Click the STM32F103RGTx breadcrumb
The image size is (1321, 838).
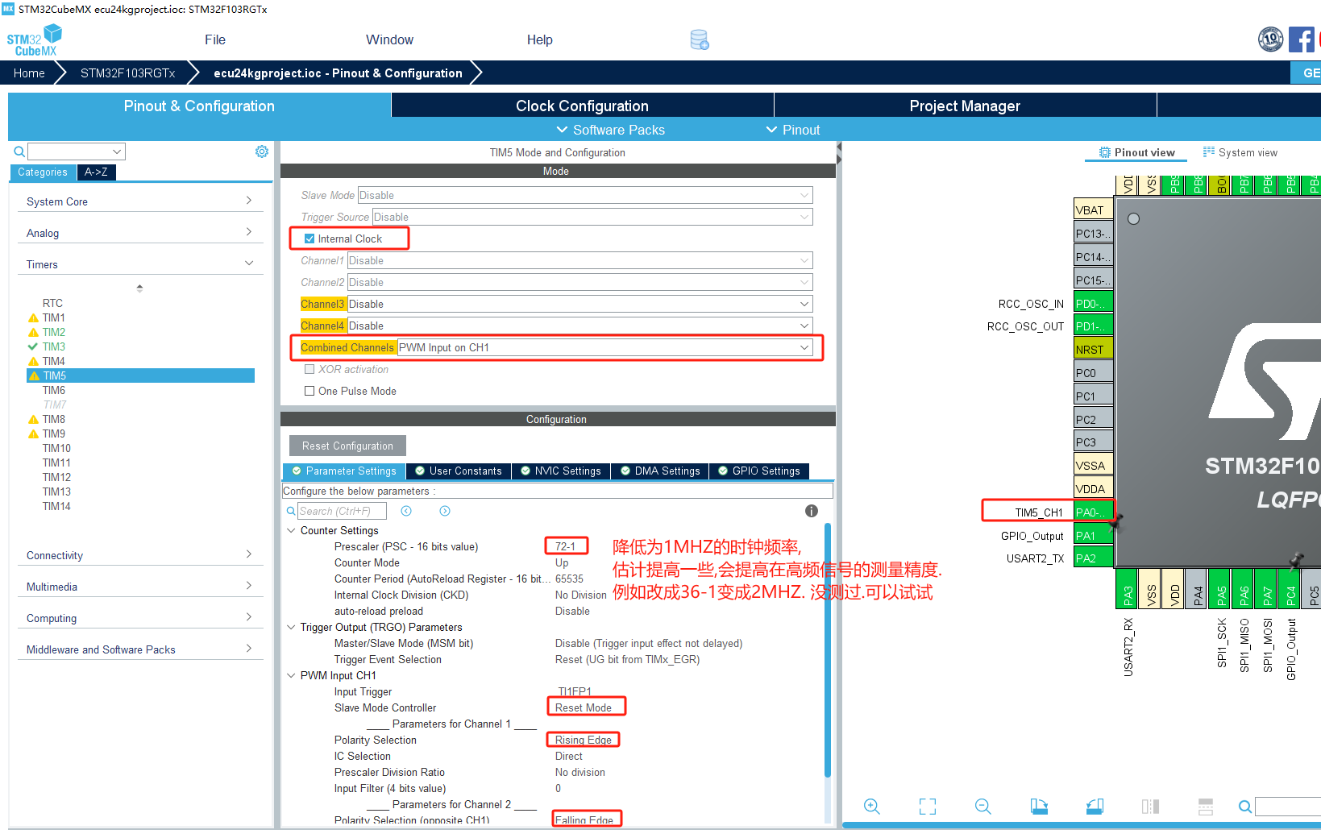click(127, 73)
